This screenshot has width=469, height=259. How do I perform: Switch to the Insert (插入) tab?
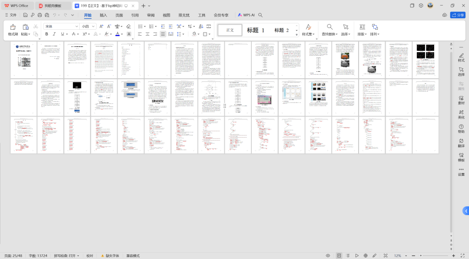click(103, 15)
